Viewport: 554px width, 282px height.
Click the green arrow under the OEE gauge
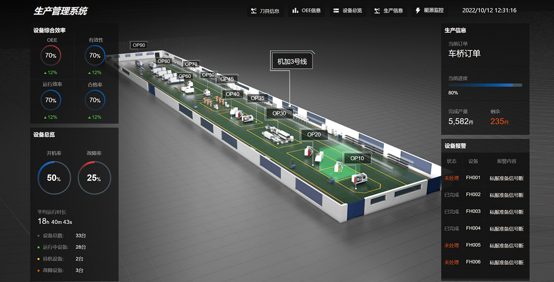coord(45,73)
